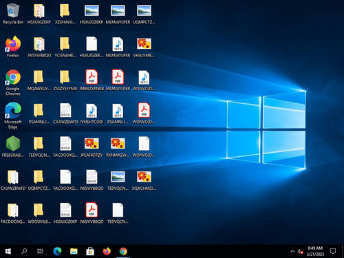Viewport: 344px width, 258px height.
Task: Select the IVHSHTCODI MP3 file
Action: (92, 114)
